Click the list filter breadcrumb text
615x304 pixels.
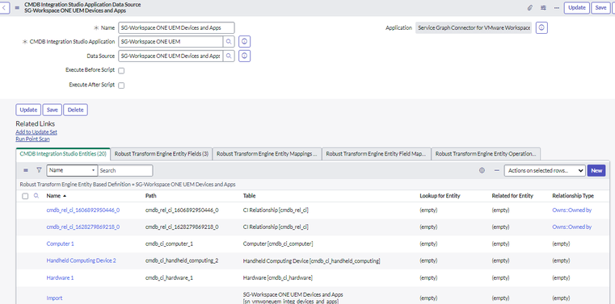[128, 185]
